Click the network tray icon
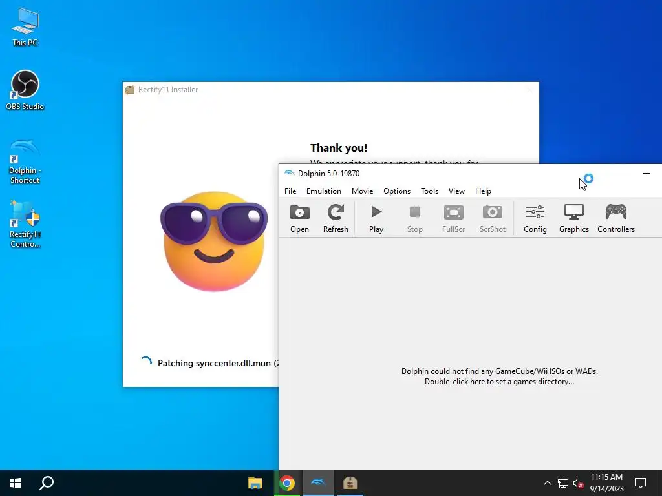Viewport: 662px width, 496px height. (563, 483)
